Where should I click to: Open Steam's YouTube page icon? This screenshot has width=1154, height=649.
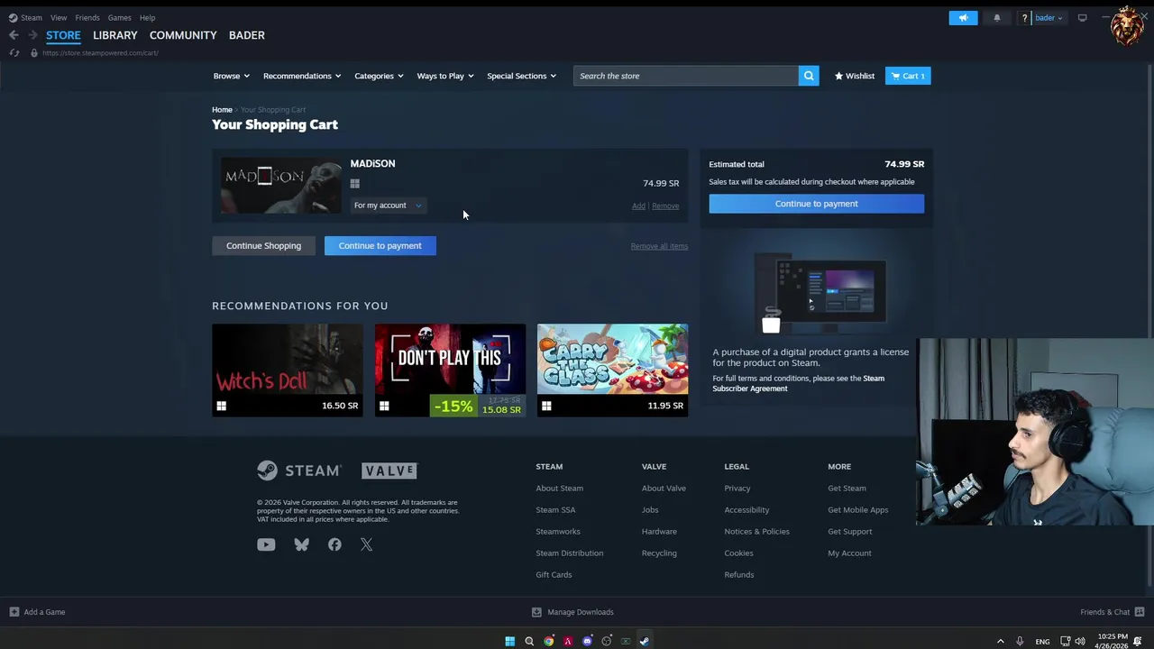point(266,544)
